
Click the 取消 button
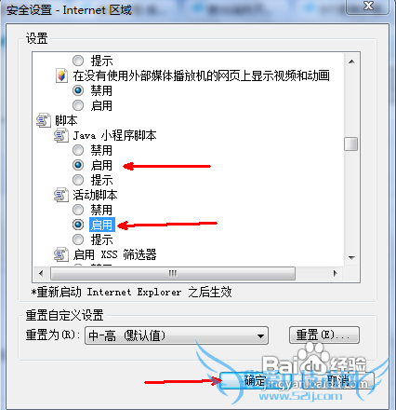pos(337,380)
